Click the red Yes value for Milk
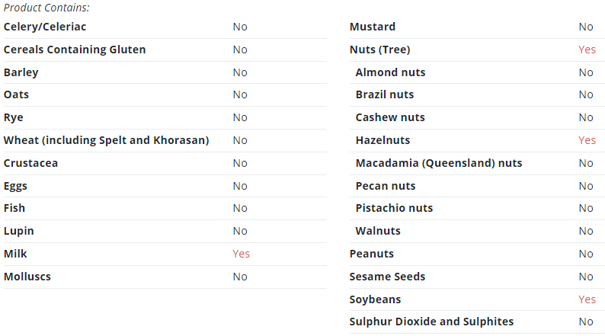This screenshot has height=336, width=605. (x=241, y=254)
